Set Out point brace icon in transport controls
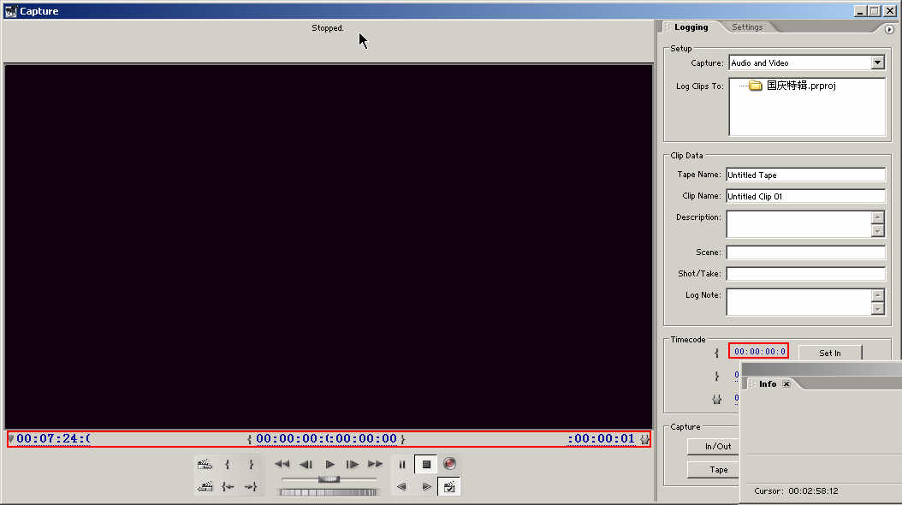Image resolution: width=902 pixels, height=505 pixels. (x=251, y=464)
